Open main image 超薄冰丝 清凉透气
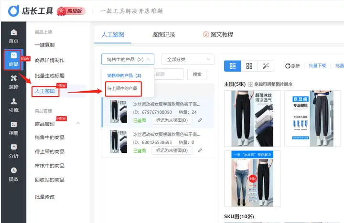 pyautogui.click(x=252, y=118)
